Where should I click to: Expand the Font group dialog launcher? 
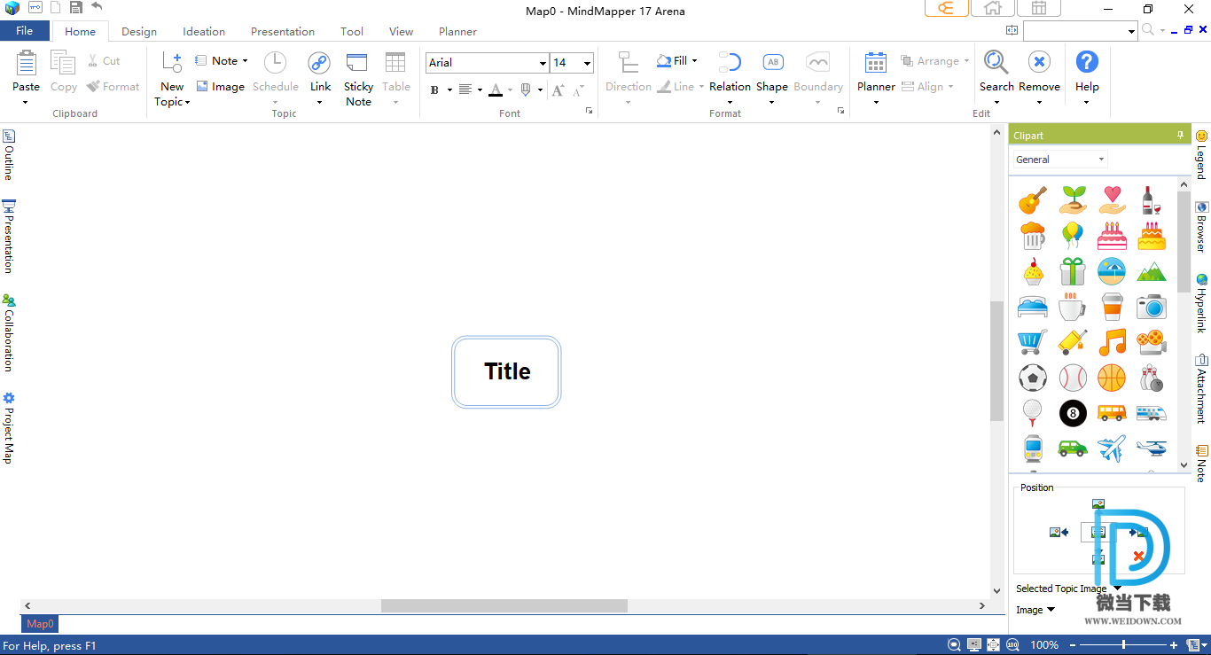[589, 112]
